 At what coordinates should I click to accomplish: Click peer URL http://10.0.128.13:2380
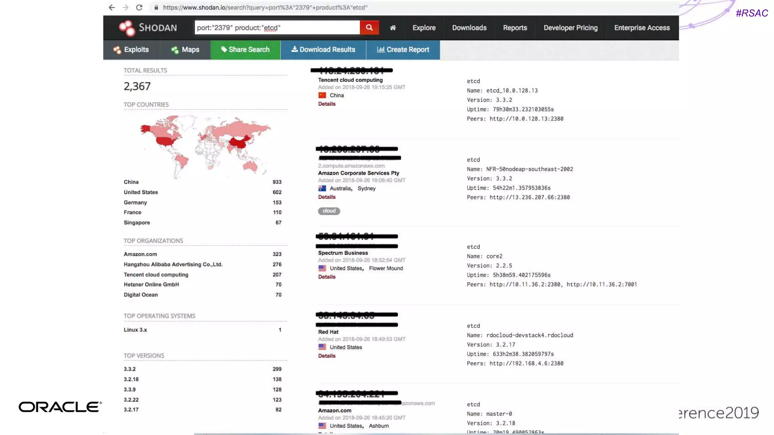526,119
